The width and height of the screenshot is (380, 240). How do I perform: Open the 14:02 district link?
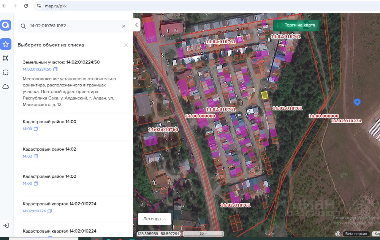tap(27, 156)
